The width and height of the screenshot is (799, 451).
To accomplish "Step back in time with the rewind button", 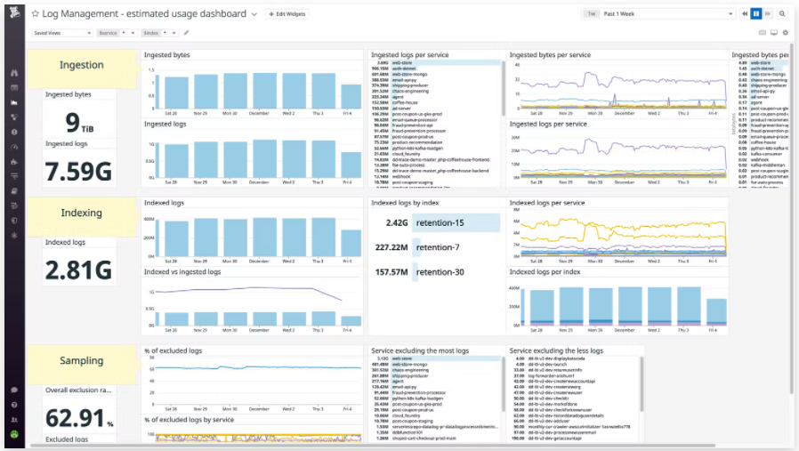I will pyautogui.click(x=745, y=14).
